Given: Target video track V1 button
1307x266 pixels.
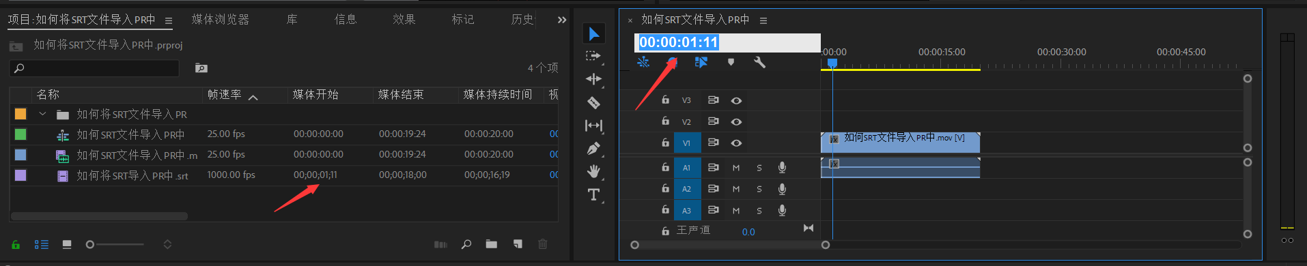Looking at the screenshot, I should 687,143.
